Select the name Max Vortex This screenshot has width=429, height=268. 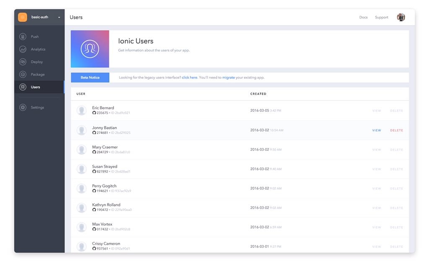coord(102,224)
